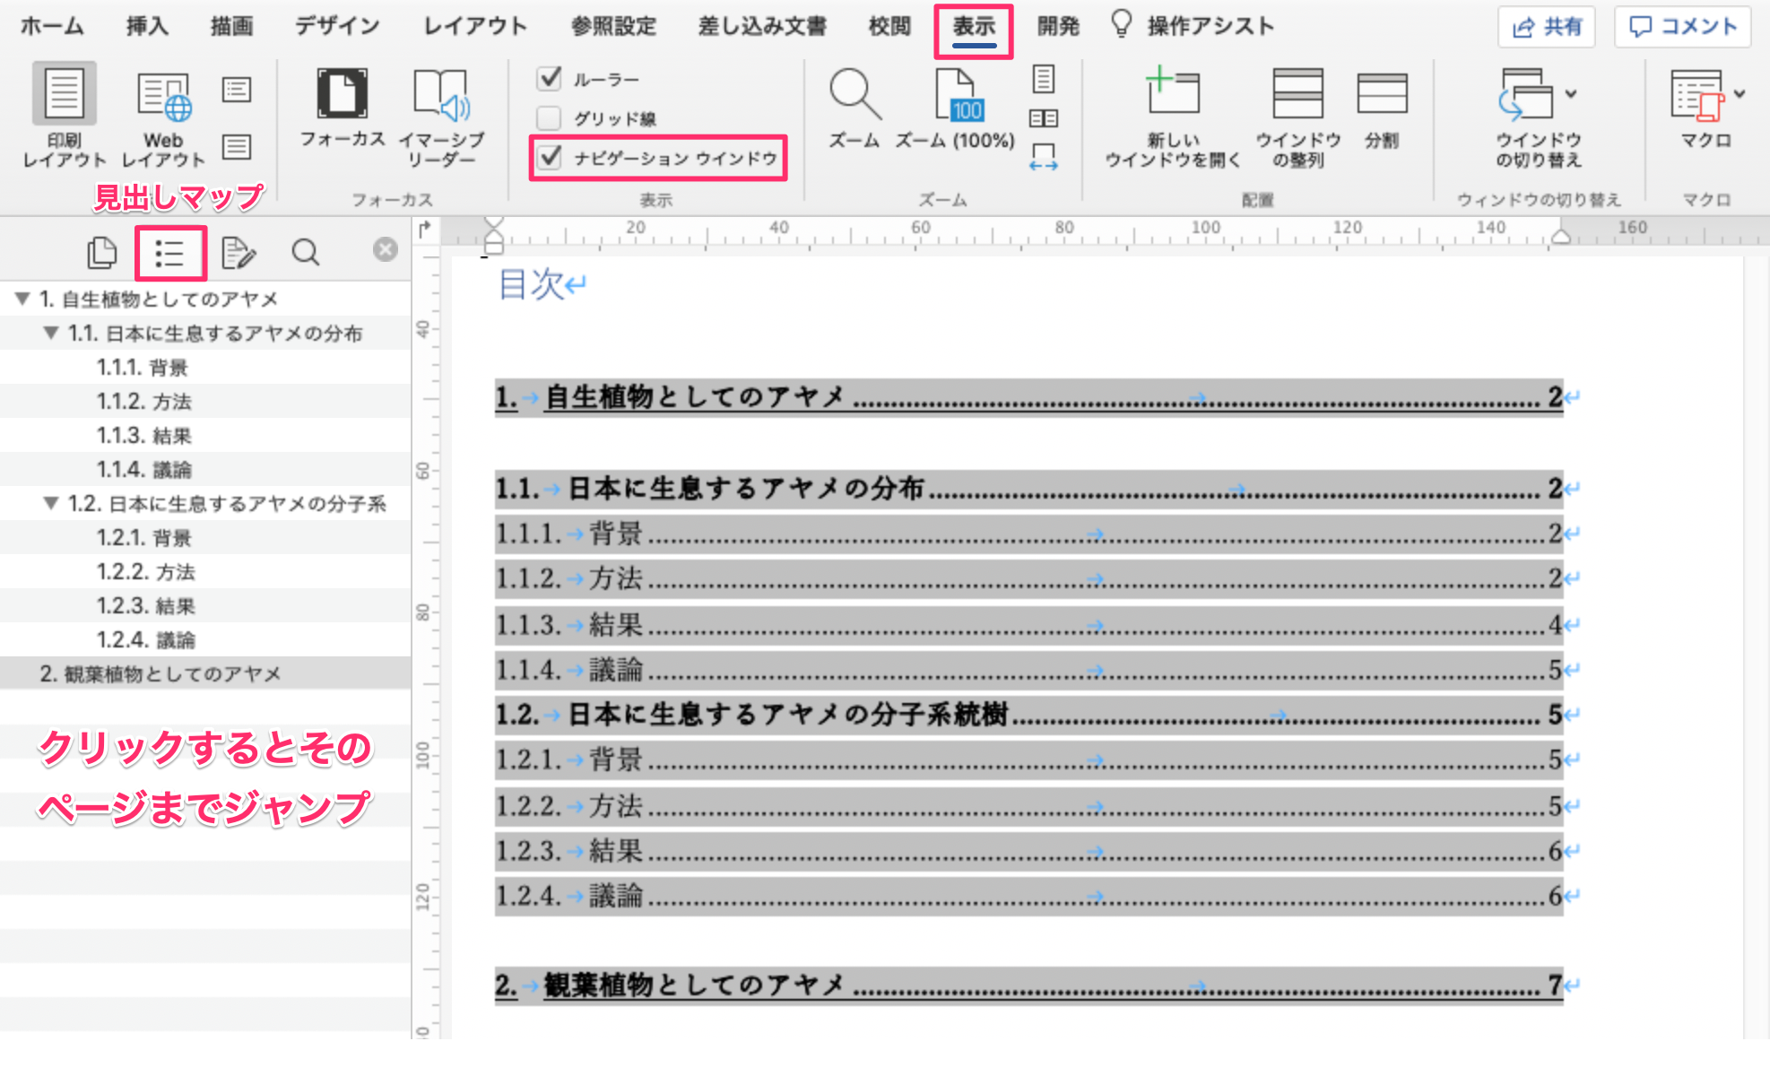Open the 差し込み文書 tab

[x=760, y=25]
